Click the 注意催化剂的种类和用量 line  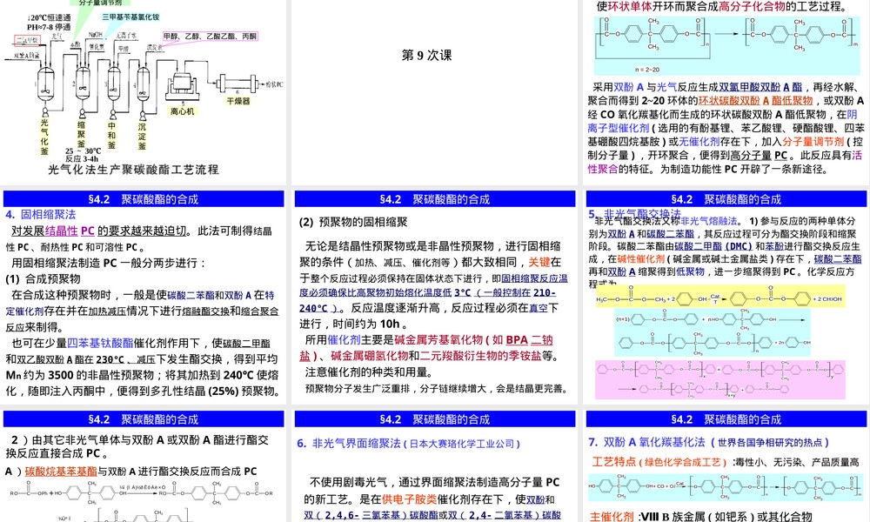coord(368,371)
